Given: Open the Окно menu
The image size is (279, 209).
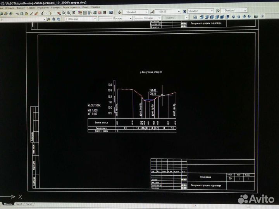Looking at the screenshot, I should pyautogui.click(x=85, y=7).
